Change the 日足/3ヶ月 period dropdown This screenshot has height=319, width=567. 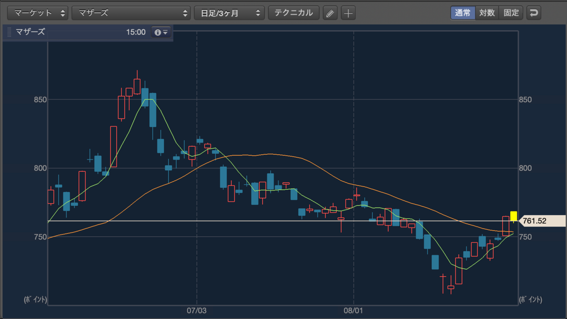[x=229, y=13]
